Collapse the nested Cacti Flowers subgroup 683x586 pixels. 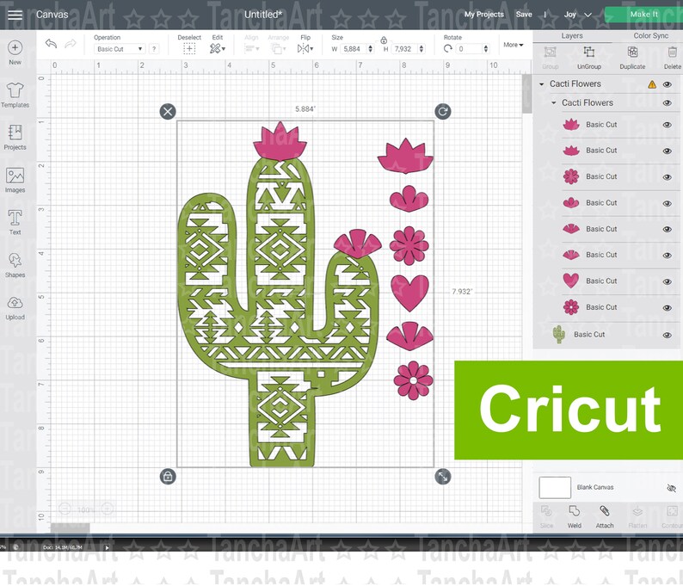tap(554, 102)
